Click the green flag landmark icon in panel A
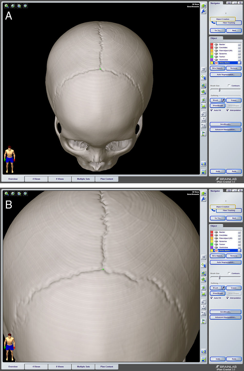 [x=203, y=133]
